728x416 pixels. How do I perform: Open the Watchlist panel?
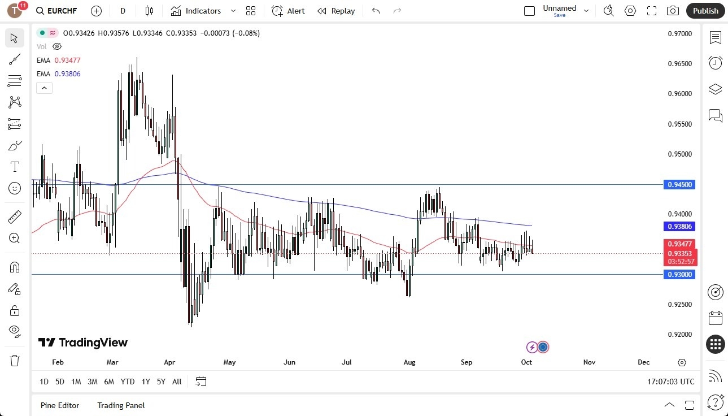[x=715, y=38]
